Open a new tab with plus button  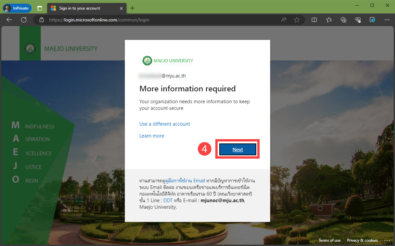(132, 8)
